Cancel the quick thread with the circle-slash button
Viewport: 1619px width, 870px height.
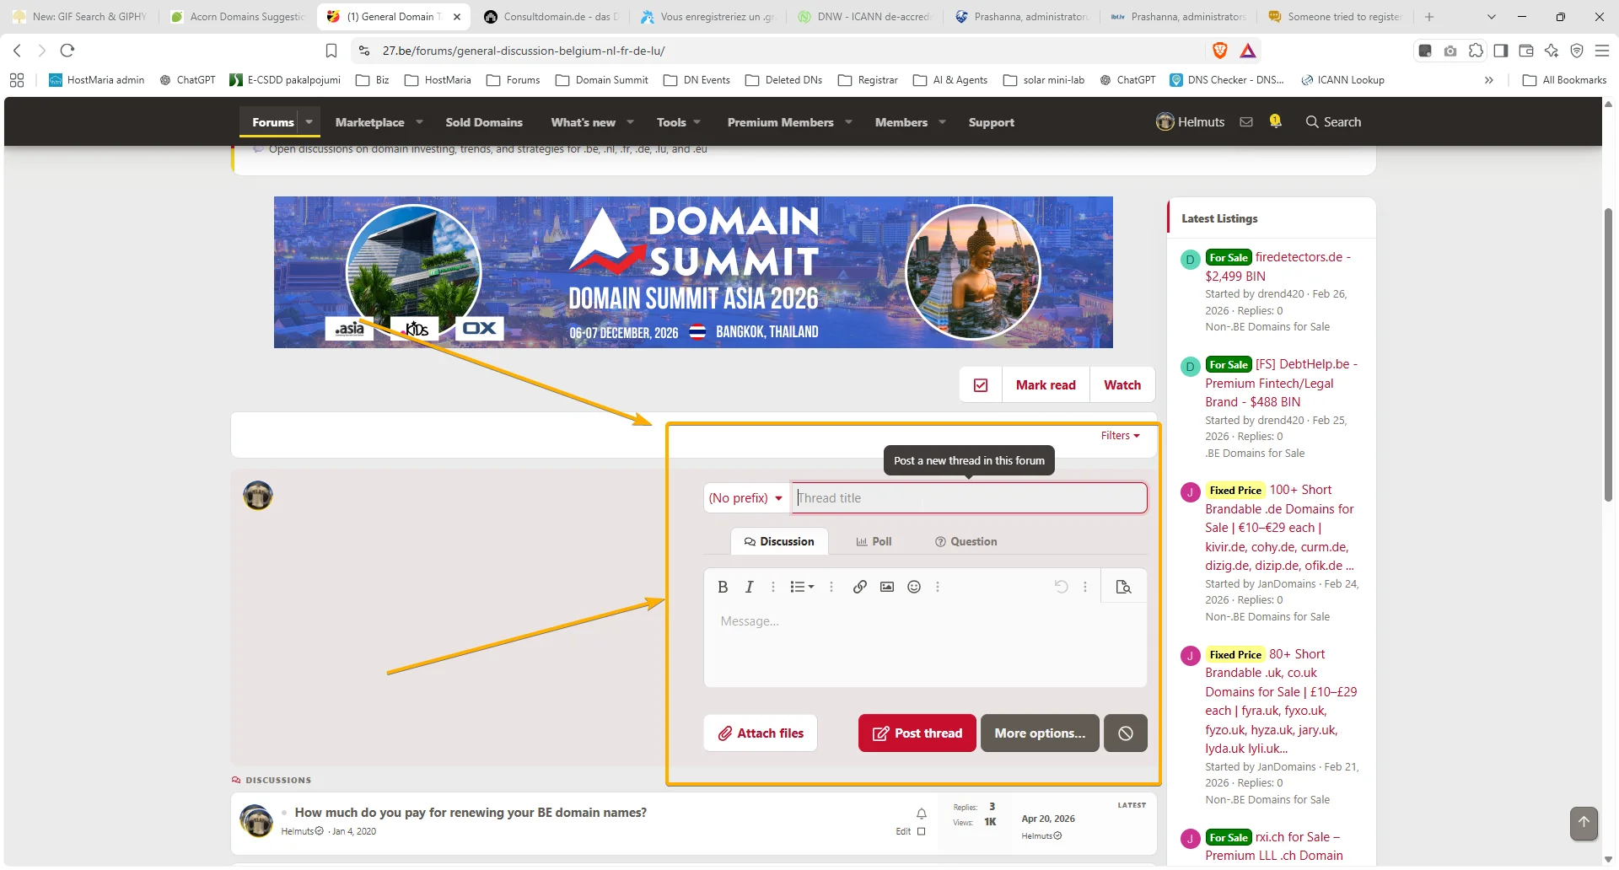[1126, 733]
